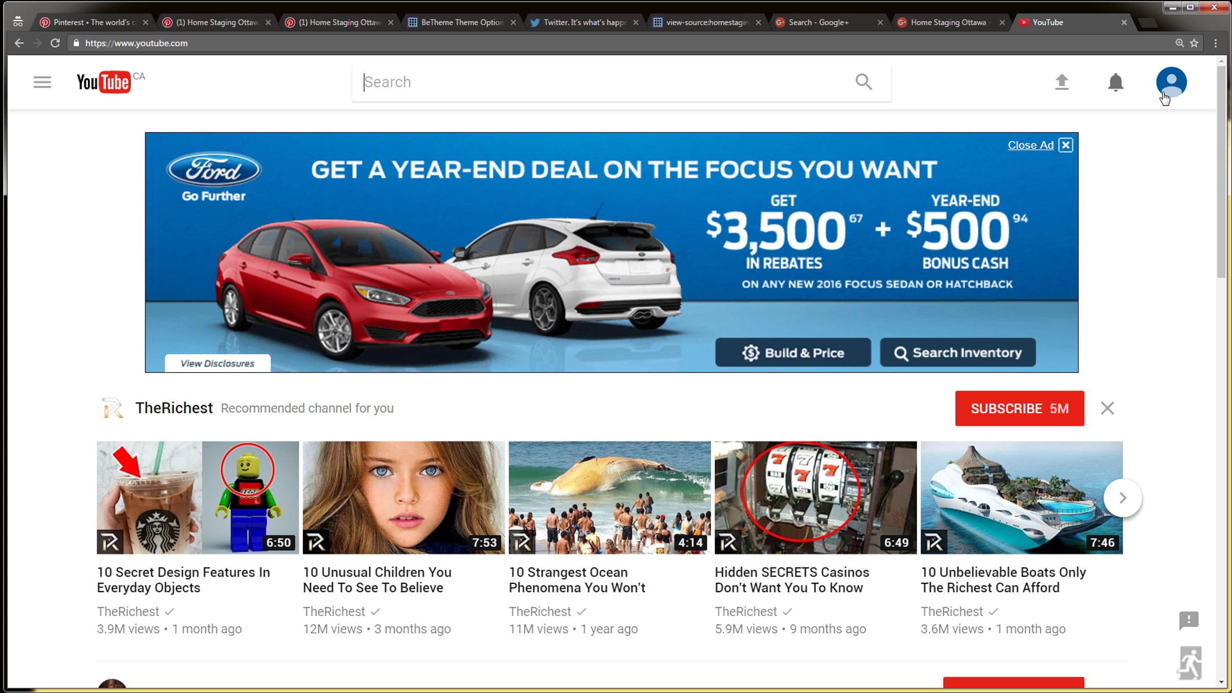Switch to the Pinterest tab
1232x693 pixels.
94,23
